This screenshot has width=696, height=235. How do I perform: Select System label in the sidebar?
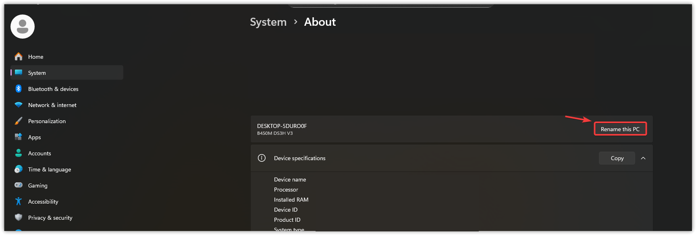coord(37,73)
